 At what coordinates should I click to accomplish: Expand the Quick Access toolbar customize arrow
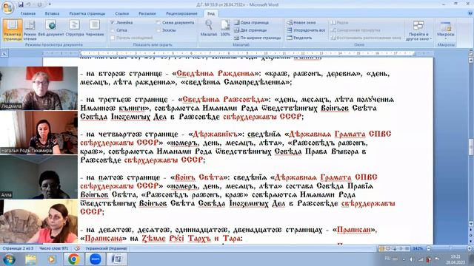point(50,4)
